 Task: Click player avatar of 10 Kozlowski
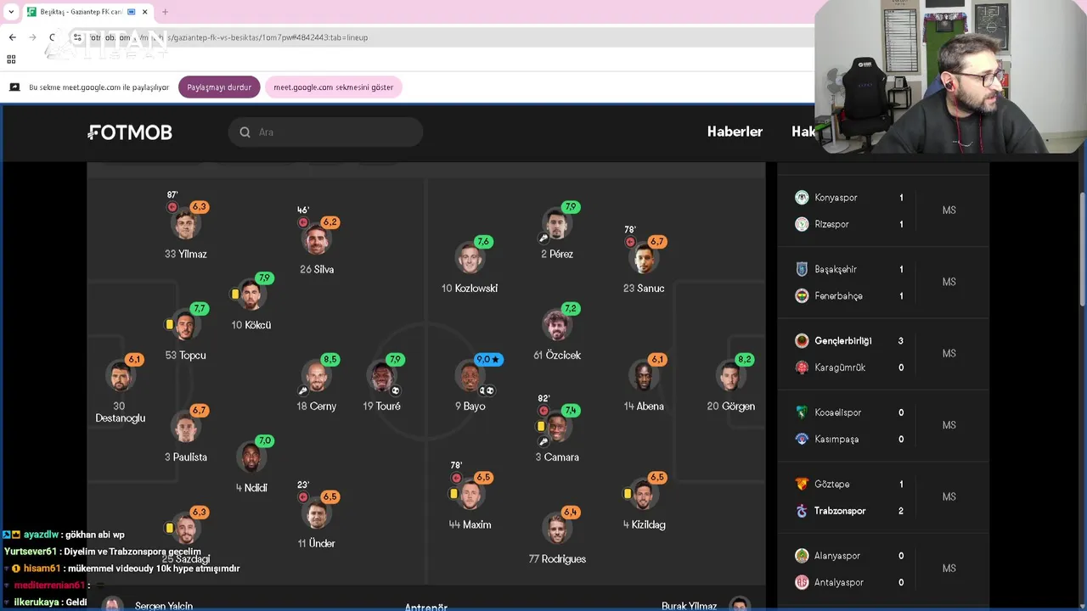coord(470,259)
